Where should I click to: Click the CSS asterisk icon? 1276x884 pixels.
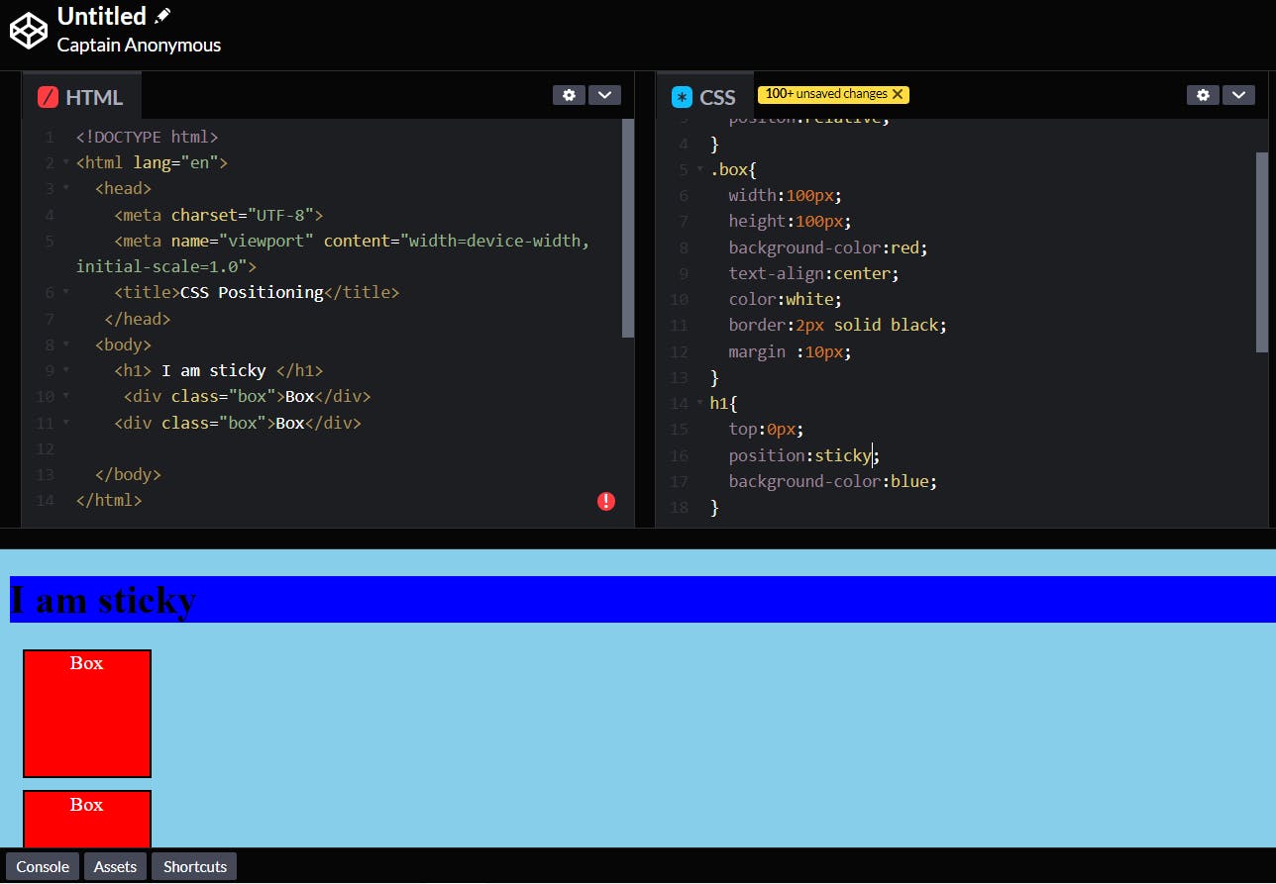[682, 97]
